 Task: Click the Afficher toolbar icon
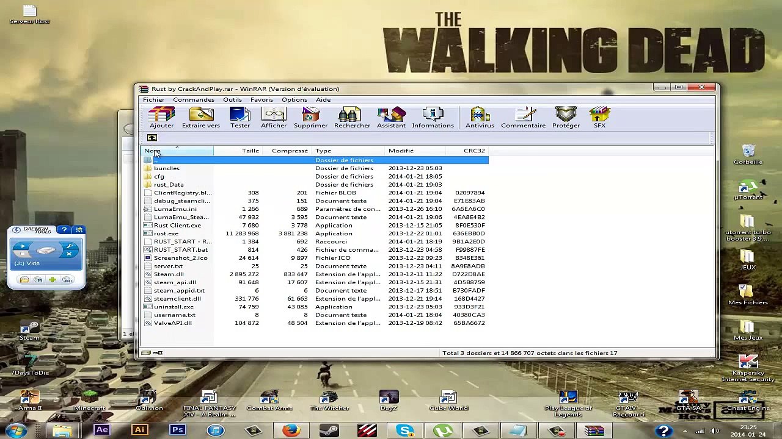274,117
